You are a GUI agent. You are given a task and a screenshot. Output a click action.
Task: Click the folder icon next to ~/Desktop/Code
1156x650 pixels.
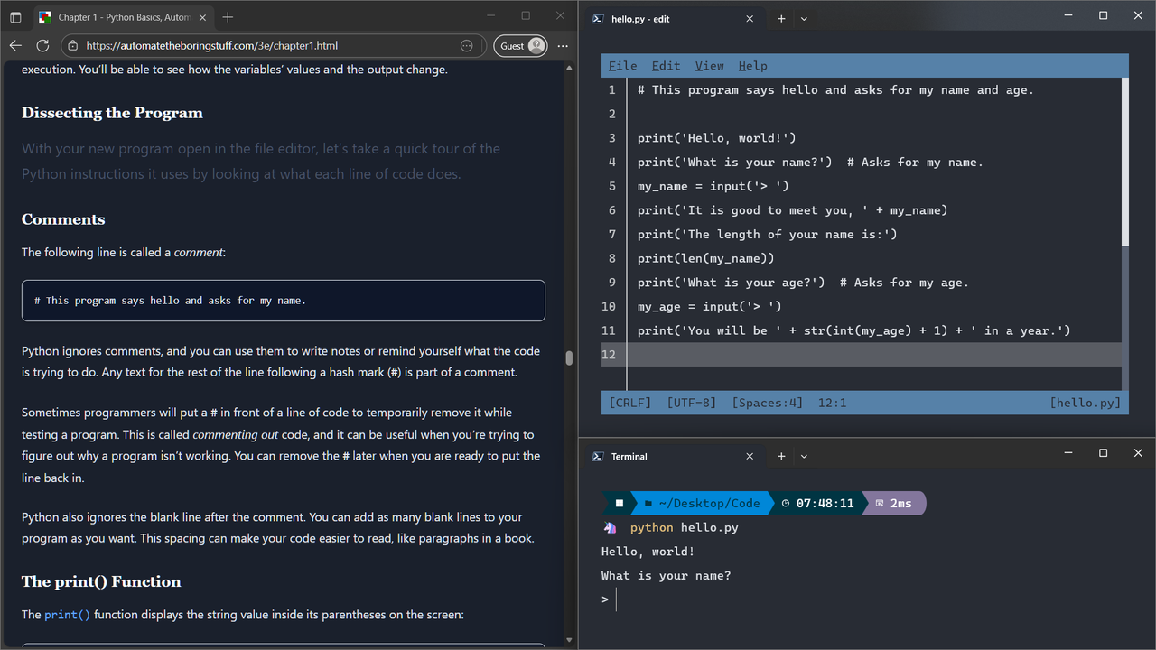tap(647, 503)
